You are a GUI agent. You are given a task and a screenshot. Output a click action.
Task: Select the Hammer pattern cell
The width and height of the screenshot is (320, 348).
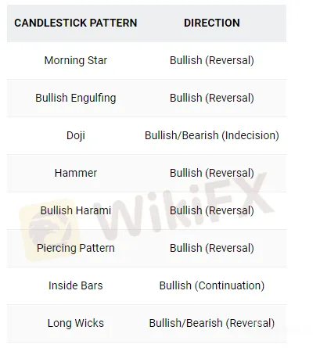pos(76,173)
